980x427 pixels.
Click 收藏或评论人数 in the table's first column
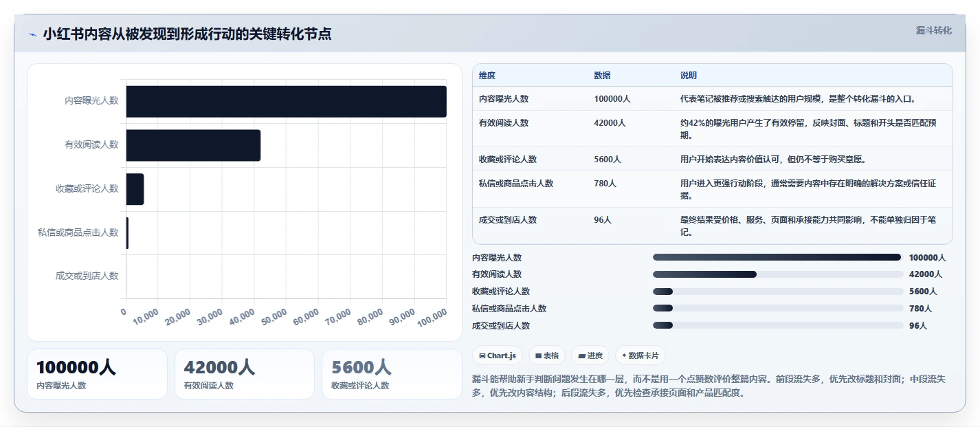click(x=508, y=160)
